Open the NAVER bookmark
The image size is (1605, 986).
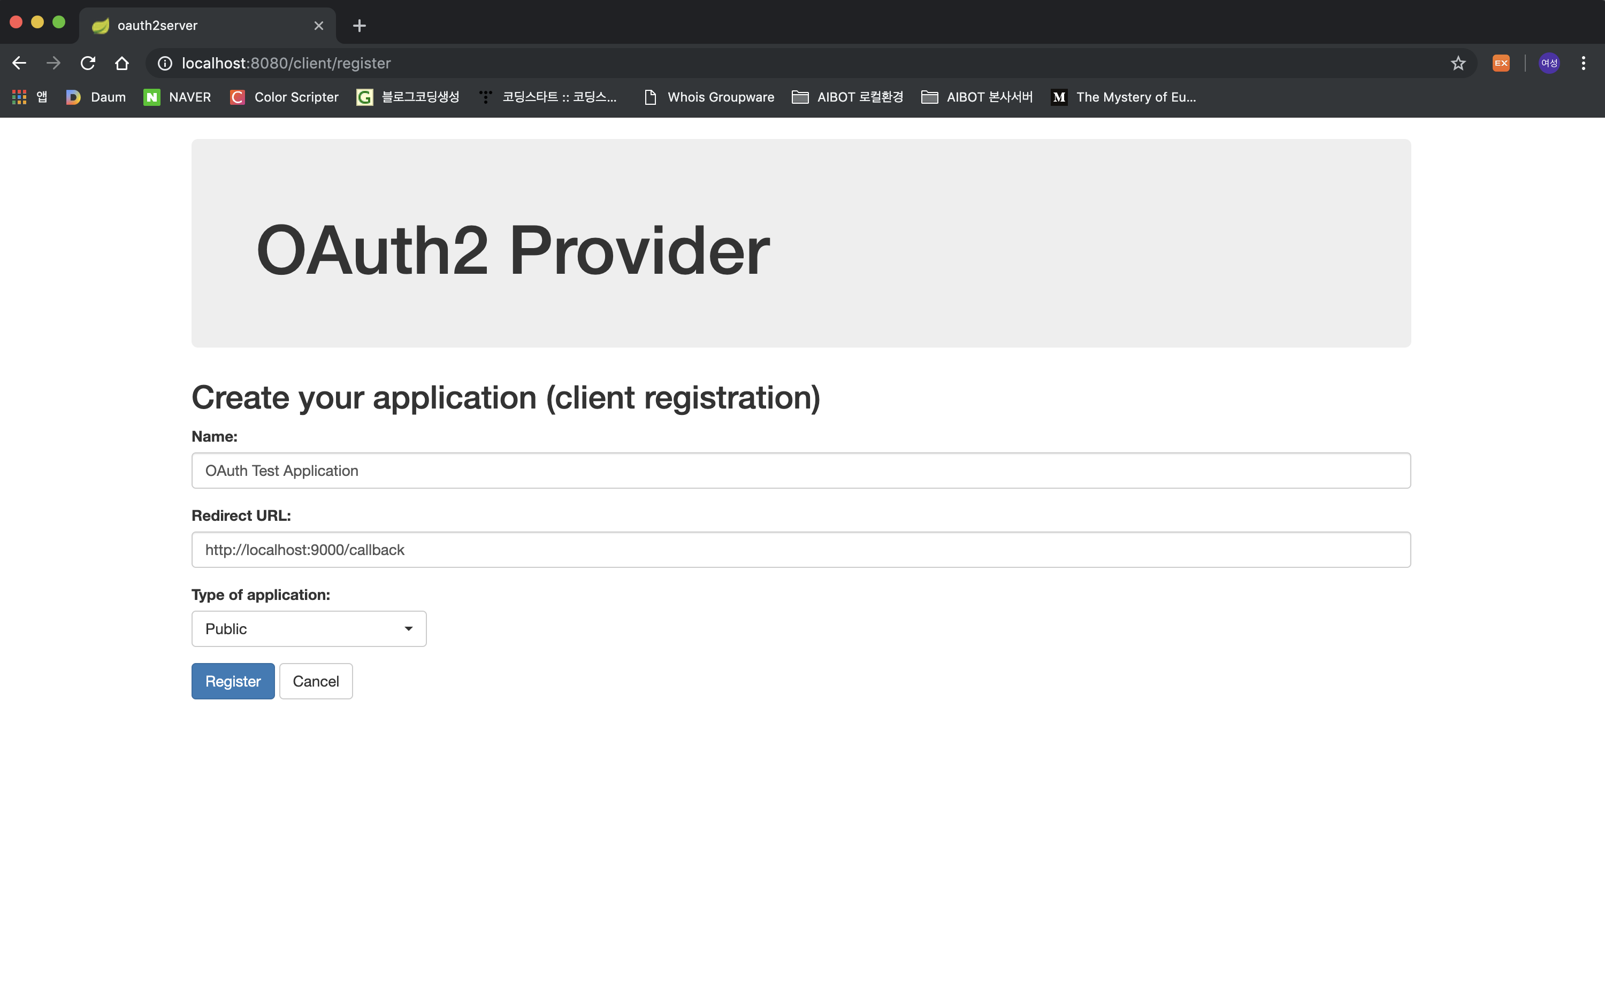click(178, 97)
